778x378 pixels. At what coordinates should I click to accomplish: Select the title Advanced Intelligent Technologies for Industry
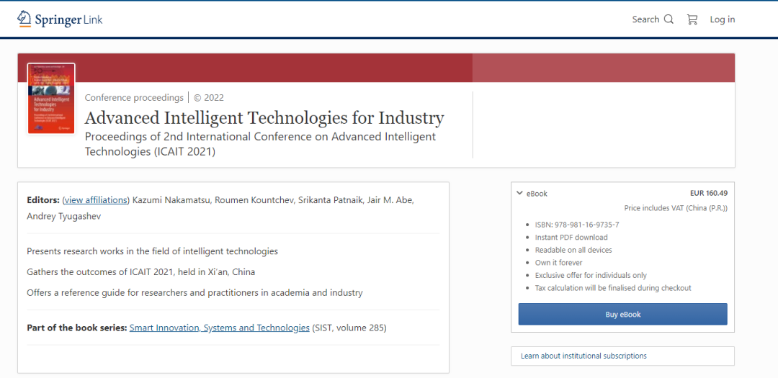click(264, 118)
